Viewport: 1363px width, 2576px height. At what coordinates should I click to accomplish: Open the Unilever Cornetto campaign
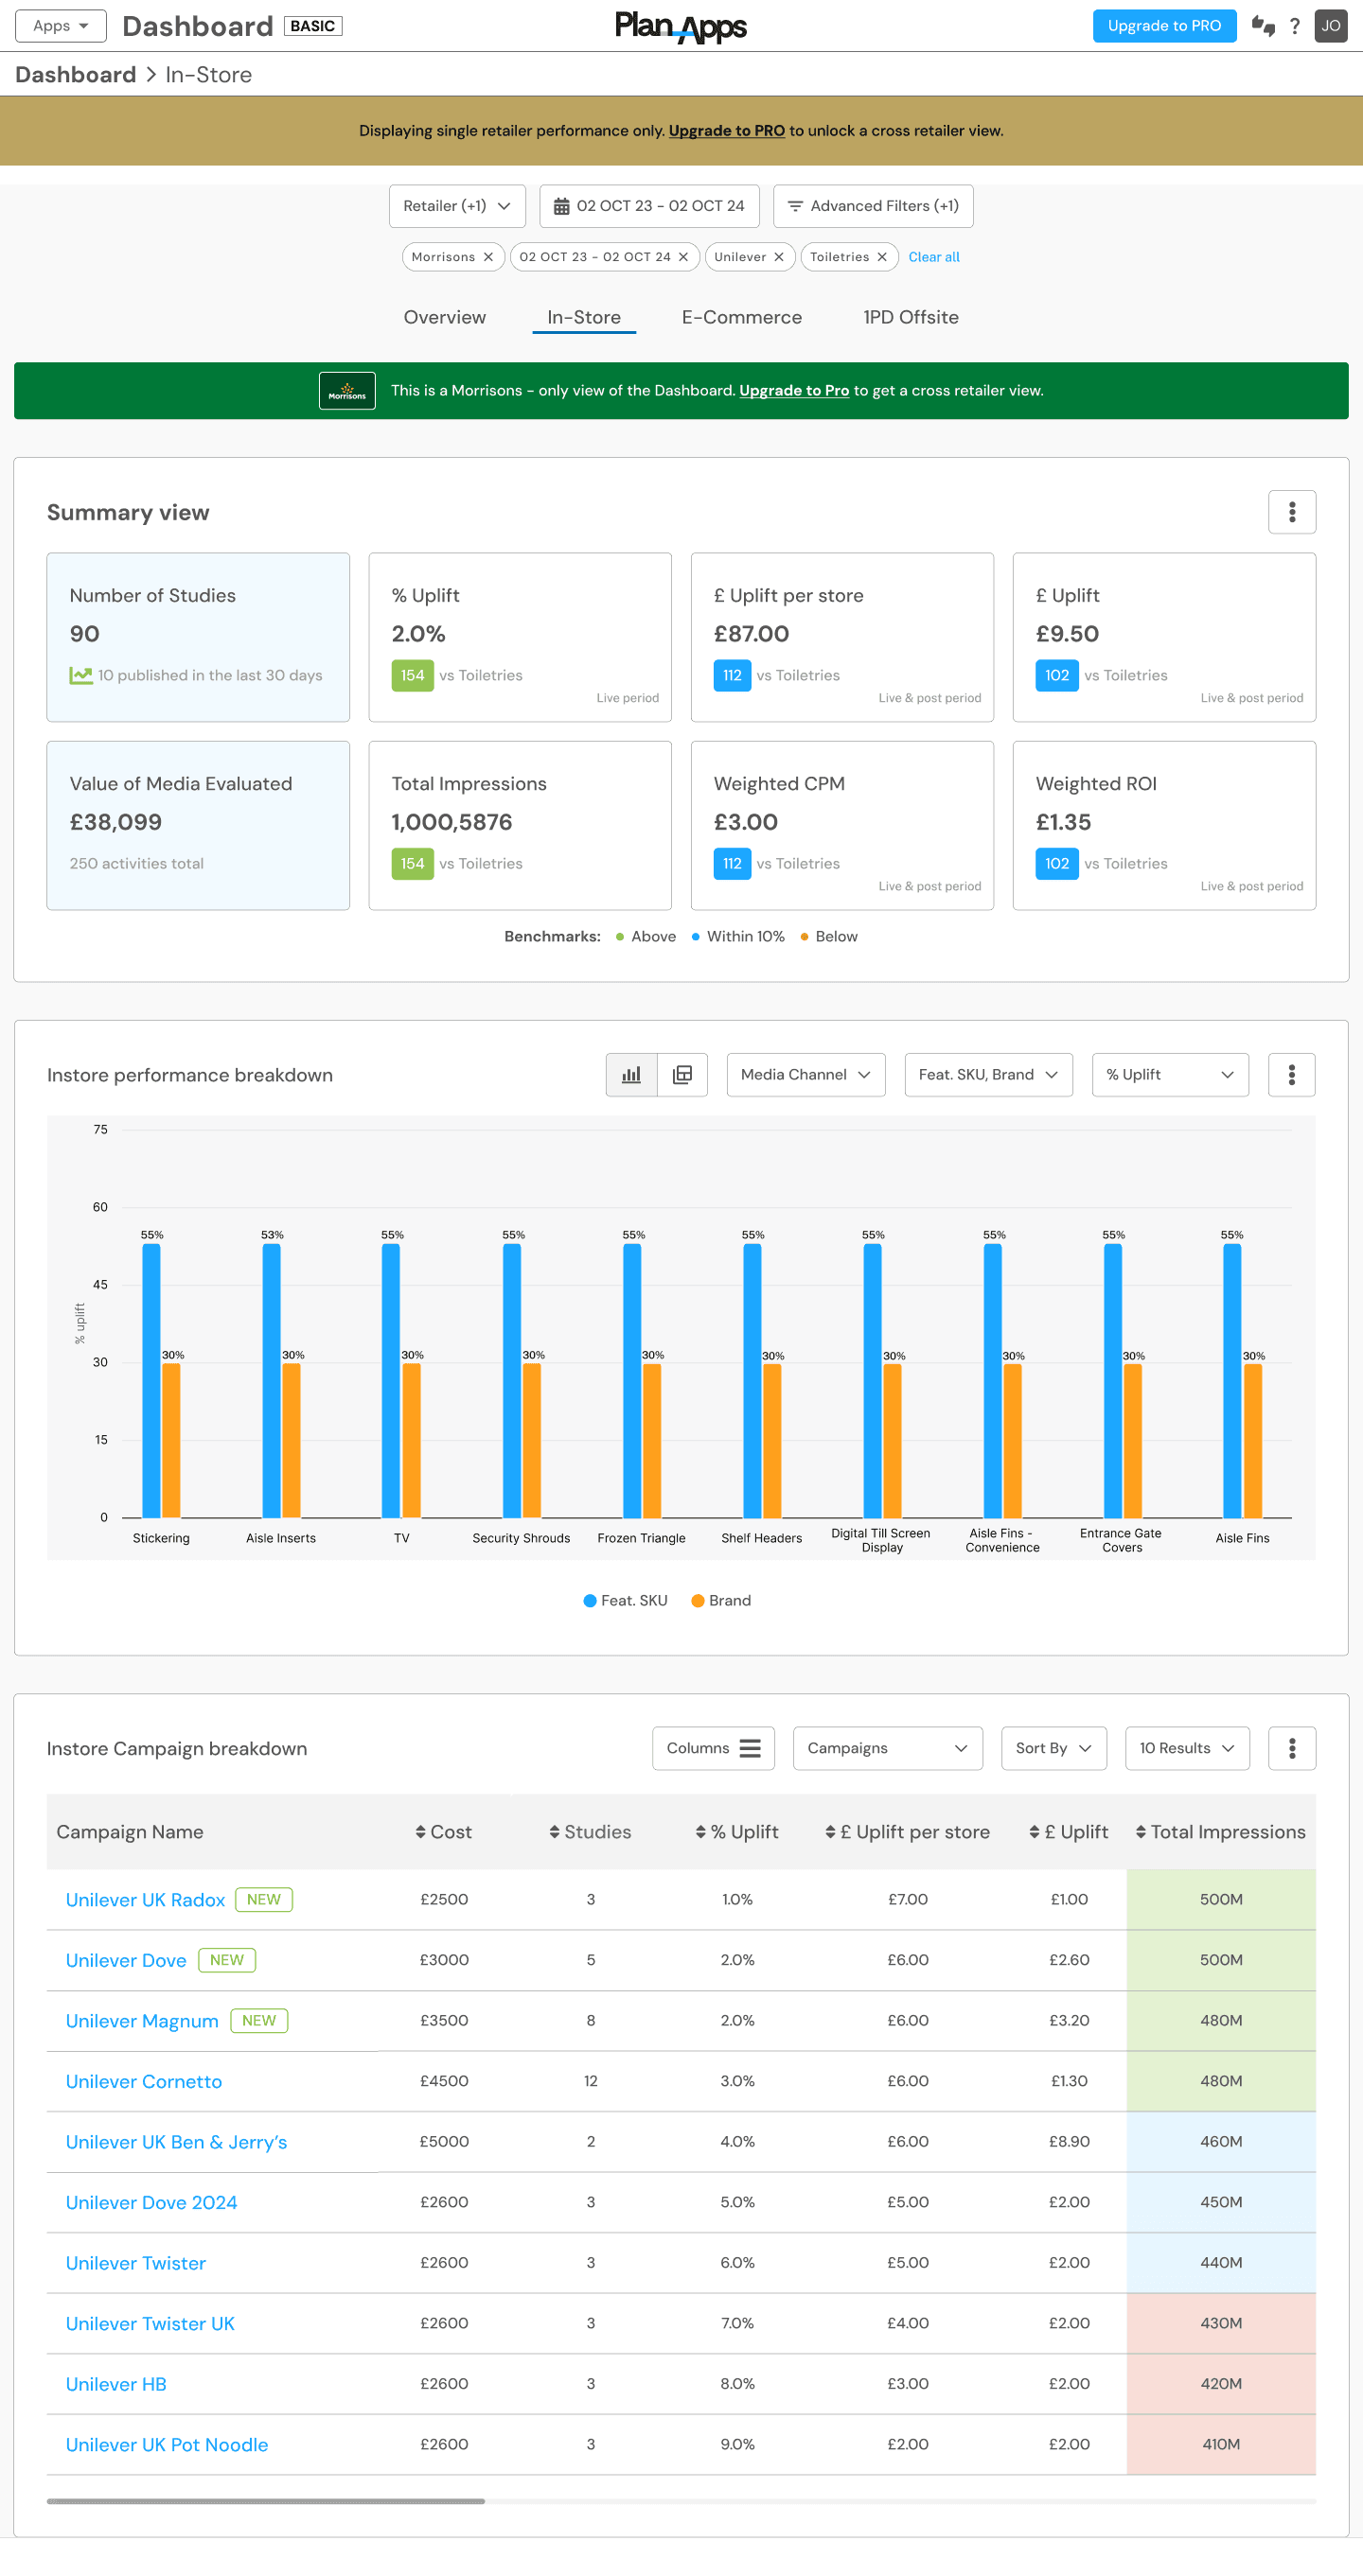(x=144, y=2082)
